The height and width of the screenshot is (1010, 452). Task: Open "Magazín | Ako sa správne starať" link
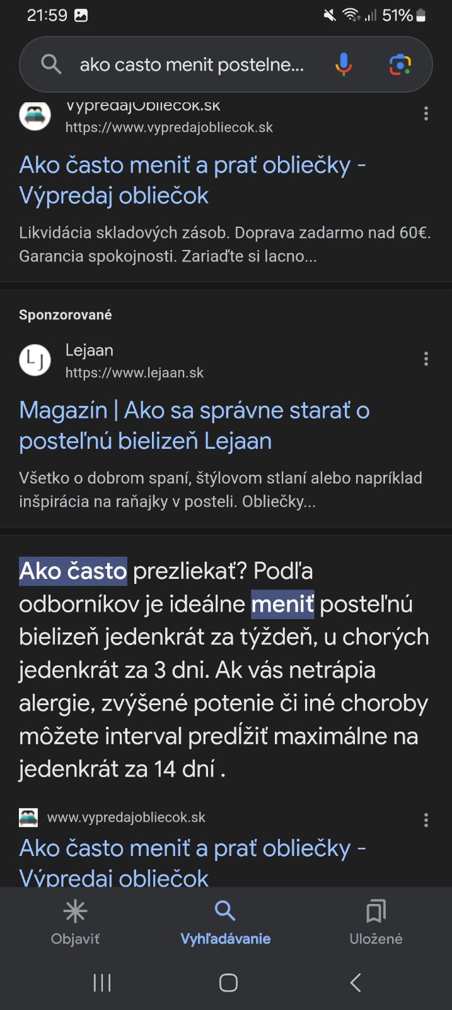click(x=194, y=425)
